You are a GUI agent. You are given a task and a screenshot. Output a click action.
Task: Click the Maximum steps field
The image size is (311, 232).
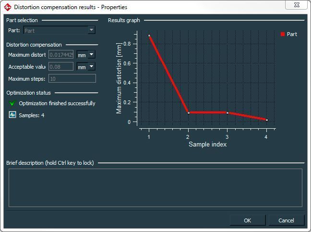coord(72,79)
